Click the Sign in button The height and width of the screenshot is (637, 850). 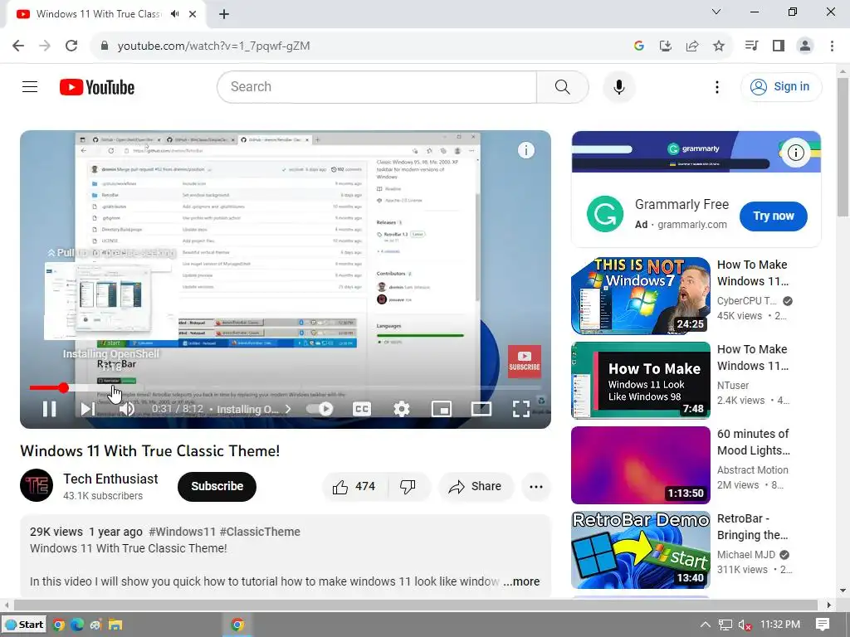[781, 86]
